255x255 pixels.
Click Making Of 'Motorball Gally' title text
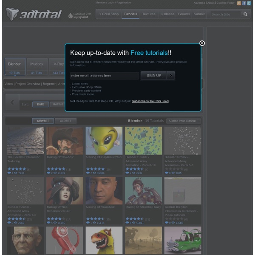143,207
